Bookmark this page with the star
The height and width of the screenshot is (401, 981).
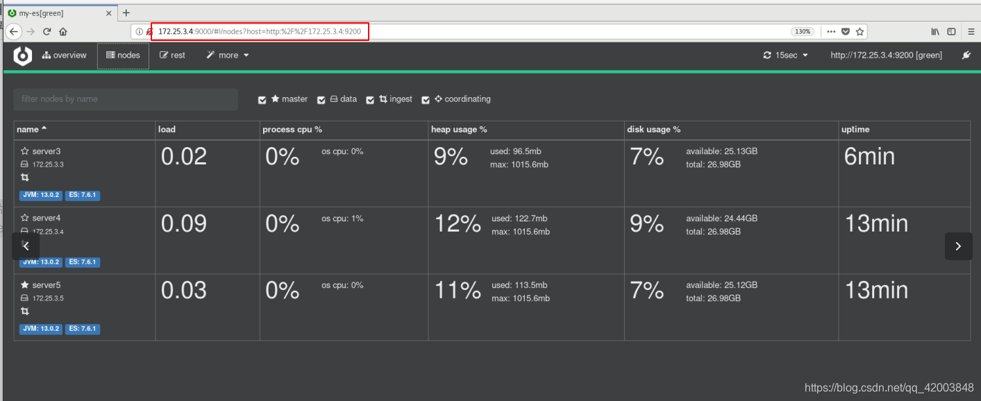point(860,31)
